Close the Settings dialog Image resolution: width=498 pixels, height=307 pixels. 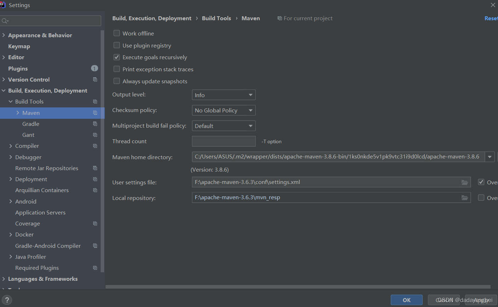click(x=493, y=5)
